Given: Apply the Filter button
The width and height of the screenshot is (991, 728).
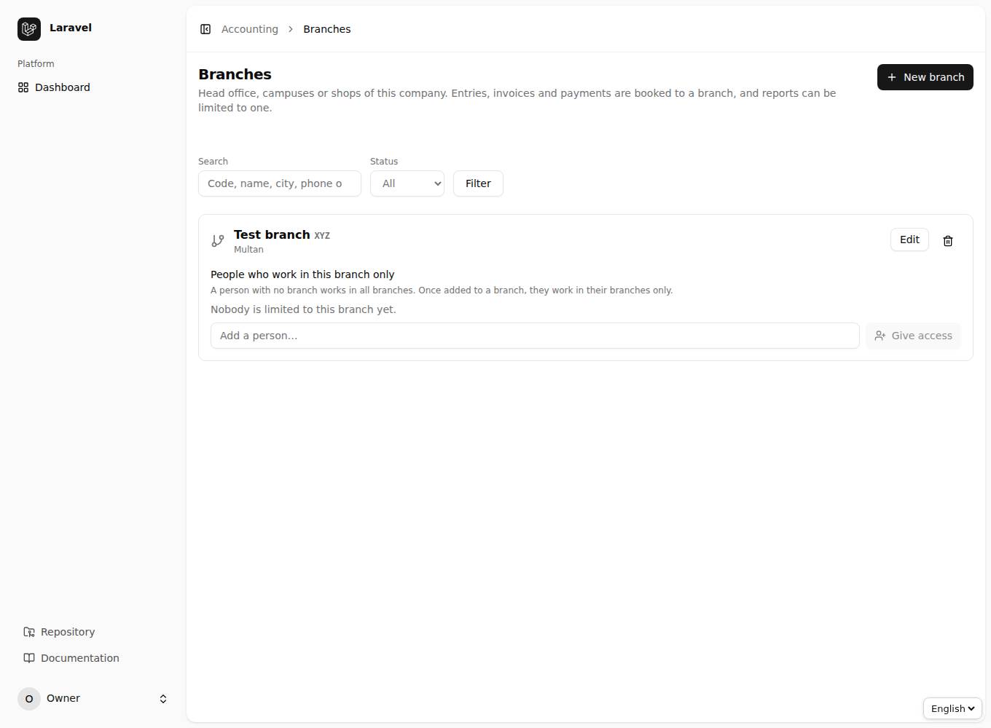Looking at the screenshot, I should coord(478,183).
